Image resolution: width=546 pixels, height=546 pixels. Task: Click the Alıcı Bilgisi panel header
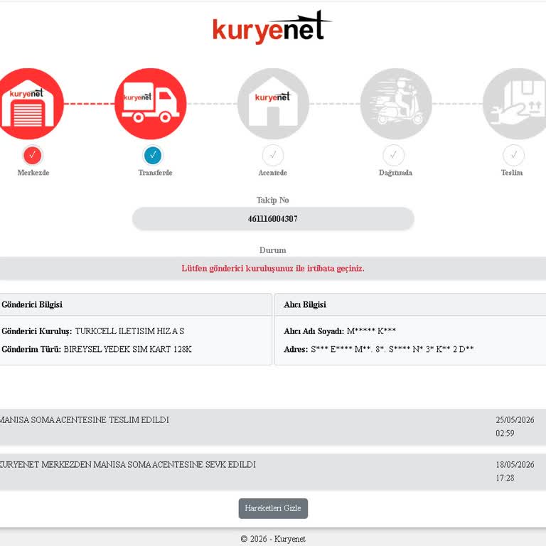pos(410,305)
